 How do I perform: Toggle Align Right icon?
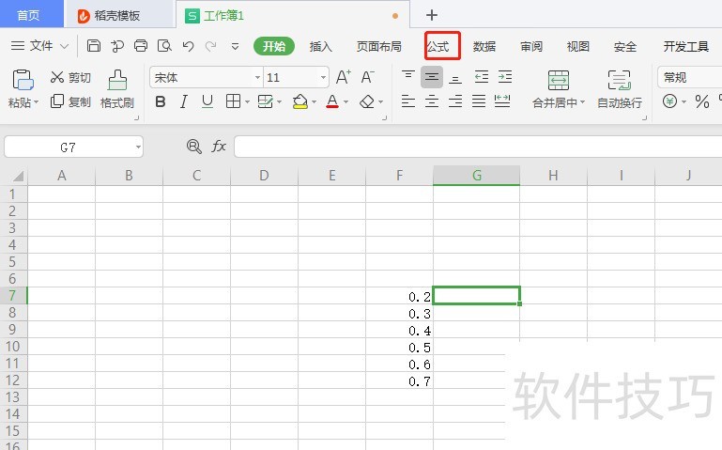click(x=455, y=101)
